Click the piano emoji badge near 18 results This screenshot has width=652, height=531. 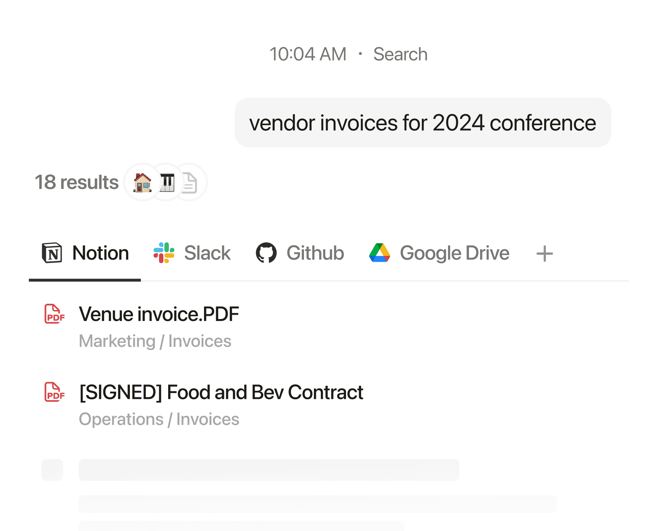pyautogui.click(x=167, y=183)
